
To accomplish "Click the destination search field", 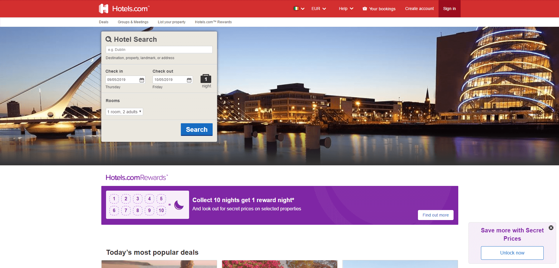I will point(159,49).
